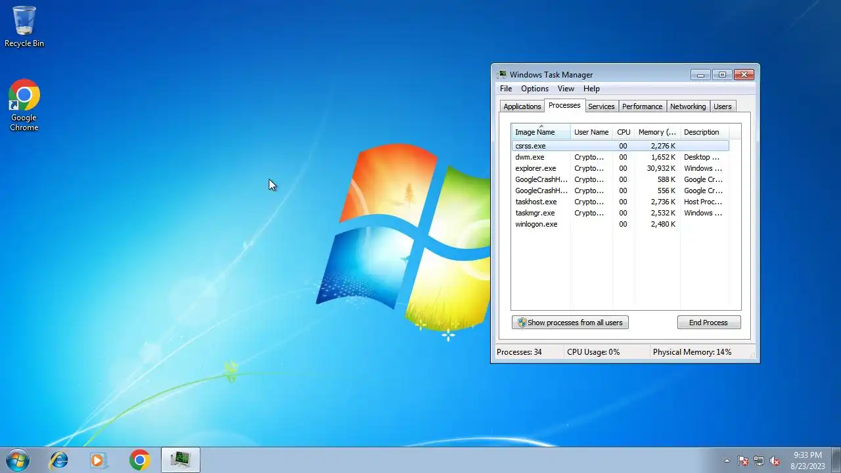The height and width of the screenshot is (473, 841).
Task: Select the GoogleCrashH row using 588 K
Action: 620,179
